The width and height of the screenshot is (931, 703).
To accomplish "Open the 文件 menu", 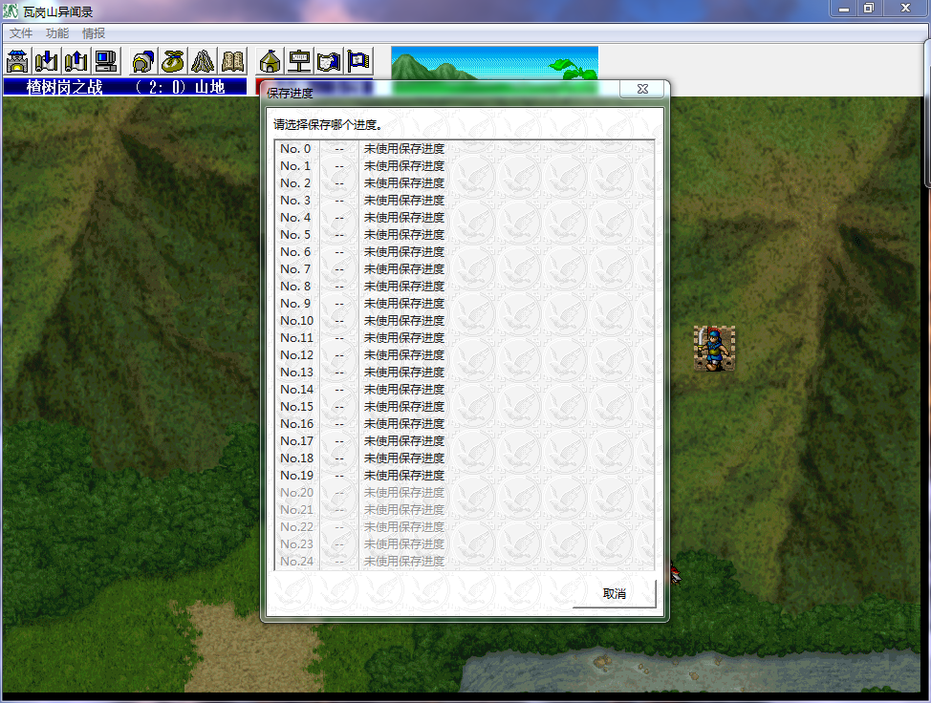I will pyautogui.click(x=21, y=33).
